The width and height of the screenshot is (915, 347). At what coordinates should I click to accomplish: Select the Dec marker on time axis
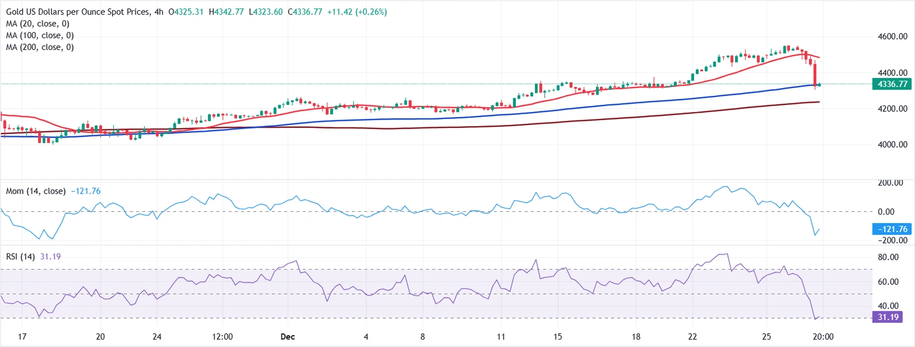(x=287, y=336)
